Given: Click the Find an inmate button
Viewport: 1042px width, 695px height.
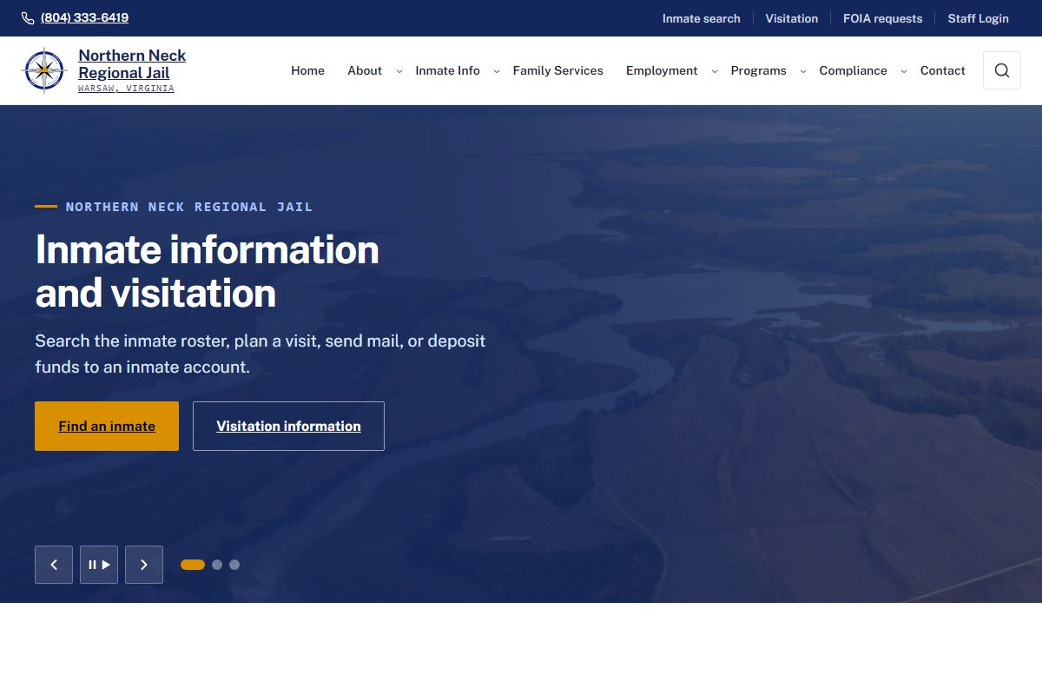Looking at the screenshot, I should click(x=107, y=426).
